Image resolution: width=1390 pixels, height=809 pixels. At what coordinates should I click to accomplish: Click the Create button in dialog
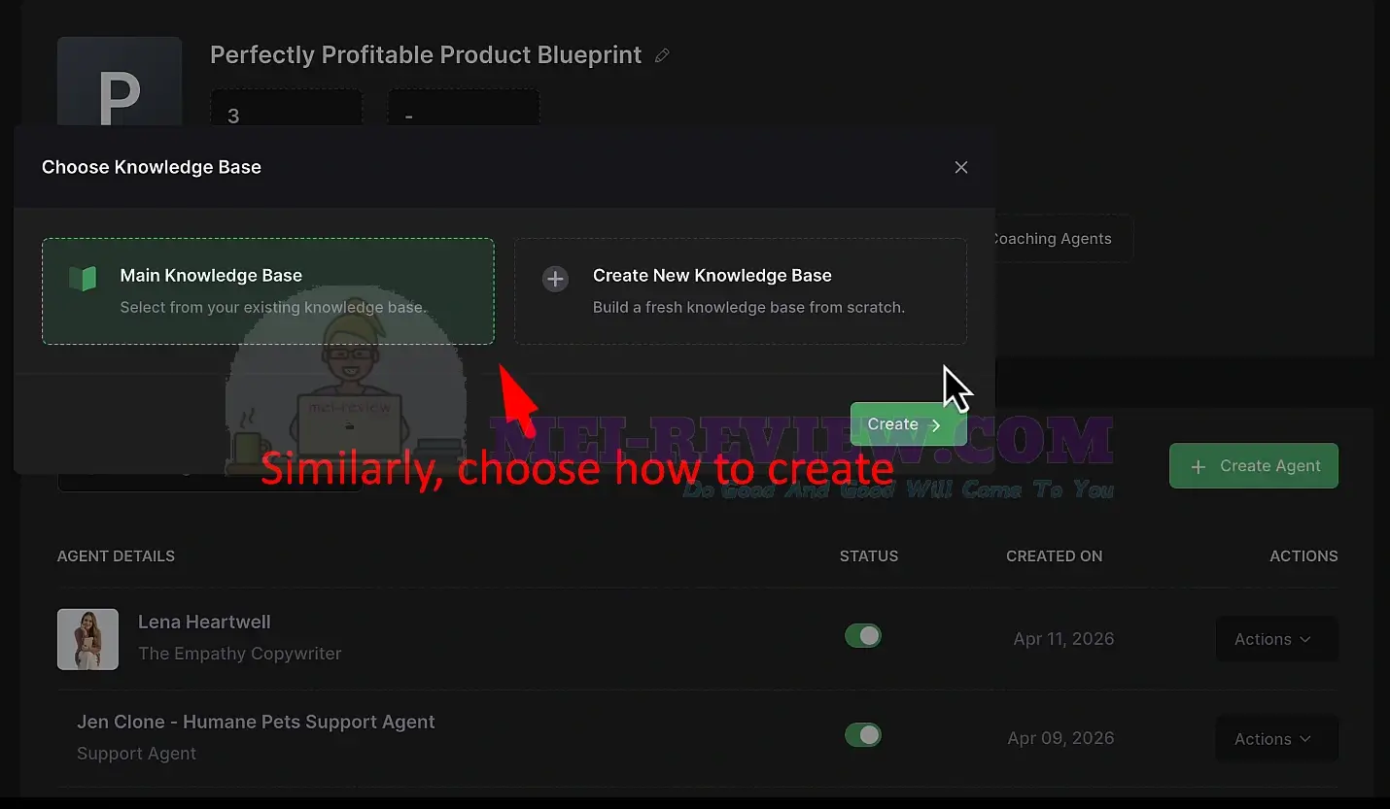pyautogui.click(x=908, y=424)
